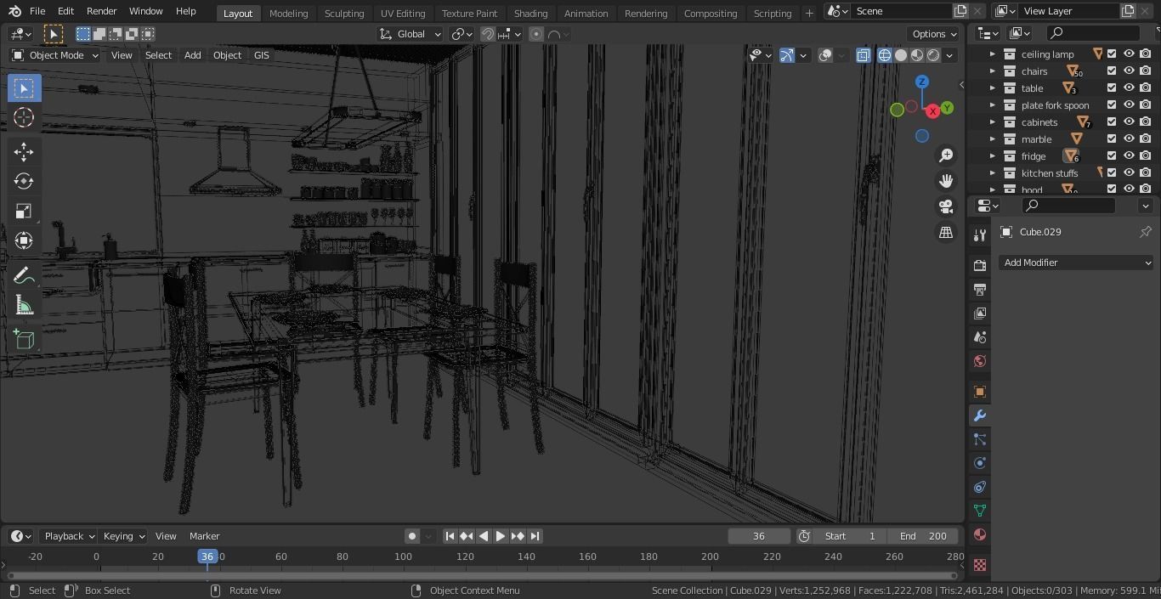This screenshot has width=1161, height=599.
Task: Hide the chairs collection in viewport
Action: point(1129,71)
